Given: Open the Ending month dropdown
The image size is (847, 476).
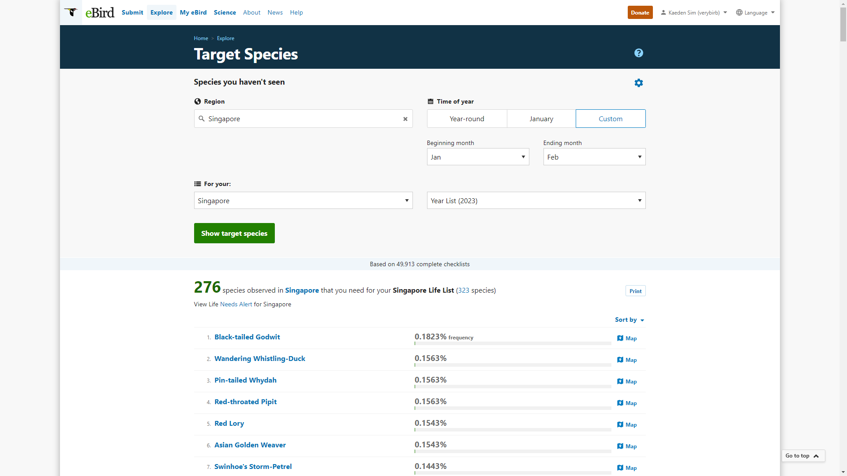Looking at the screenshot, I should [594, 157].
